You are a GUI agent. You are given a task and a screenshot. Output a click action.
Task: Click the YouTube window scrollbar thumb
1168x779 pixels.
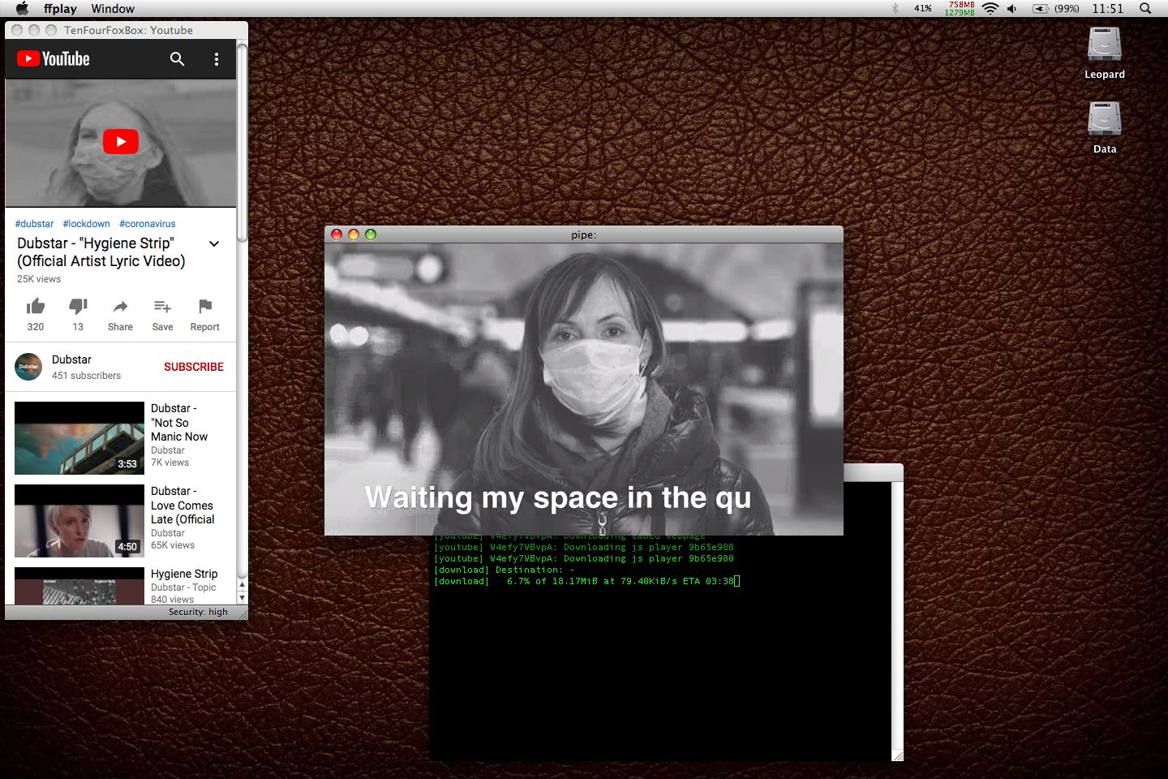[242, 142]
